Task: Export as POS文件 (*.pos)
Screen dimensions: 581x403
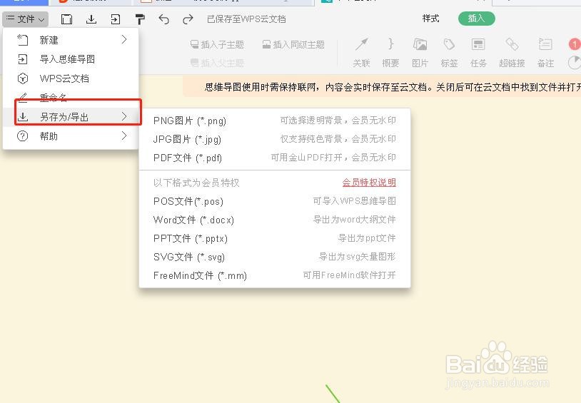Action: pos(275,201)
